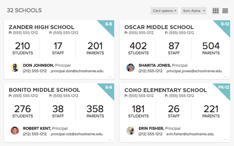Screen dimensions: 234x146
Task: Click Sharita Jones's profile avatar
Action: (x=131, y=68)
